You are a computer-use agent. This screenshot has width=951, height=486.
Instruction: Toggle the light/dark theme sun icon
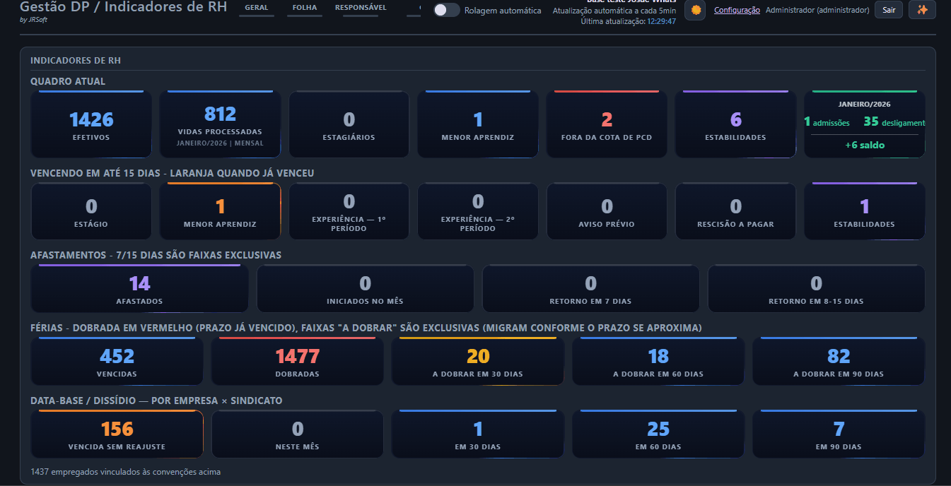click(x=696, y=10)
